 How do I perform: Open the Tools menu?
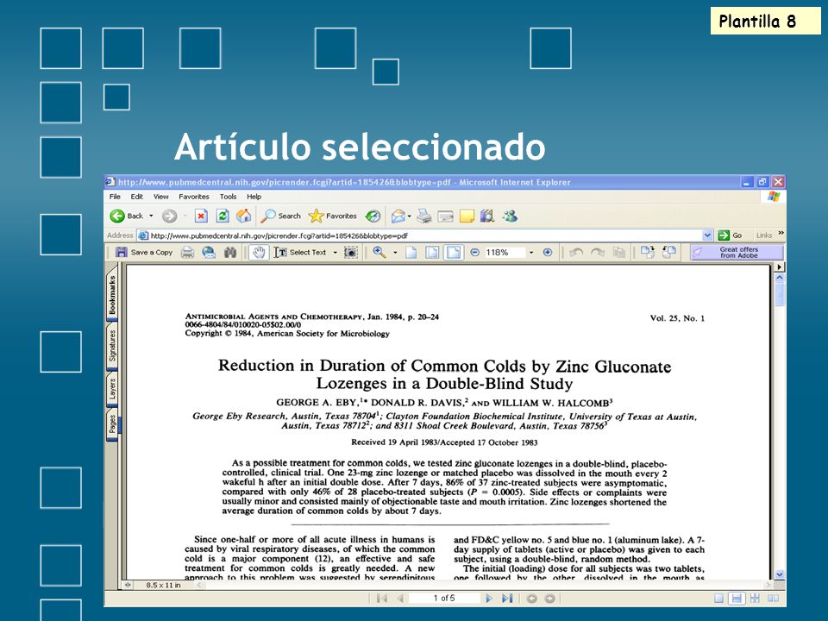228,197
